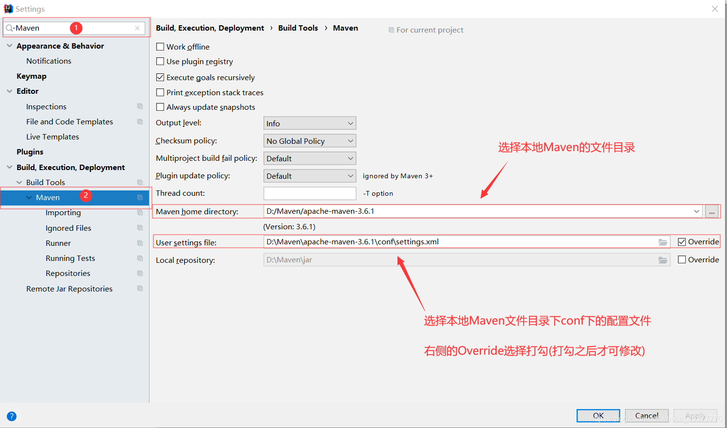Click the Maven home directory path text
Image resolution: width=727 pixels, height=428 pixels.
point(320,211)
